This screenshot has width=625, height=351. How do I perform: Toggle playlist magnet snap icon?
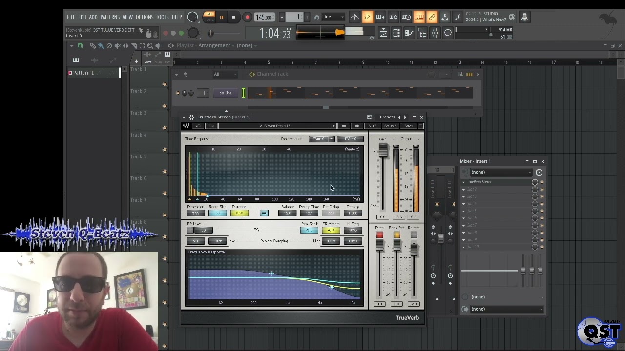80,46
